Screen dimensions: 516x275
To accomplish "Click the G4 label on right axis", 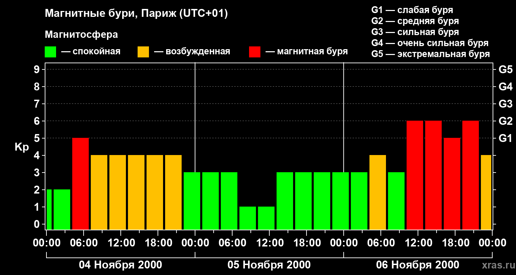I will point(505,87).
